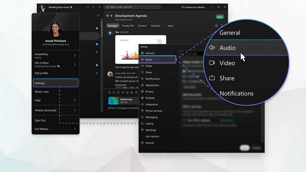Expand the Set a status submenu
The width and height of the screenshot is (306, 172).
click(x=55, y=64)
